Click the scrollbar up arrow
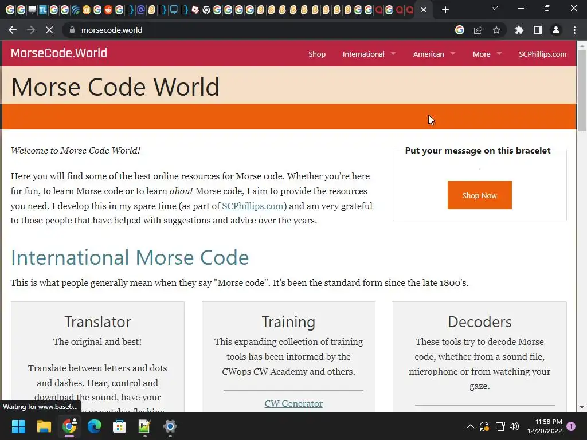Screen dimensions: 587x440 click(x=582, y=45)
